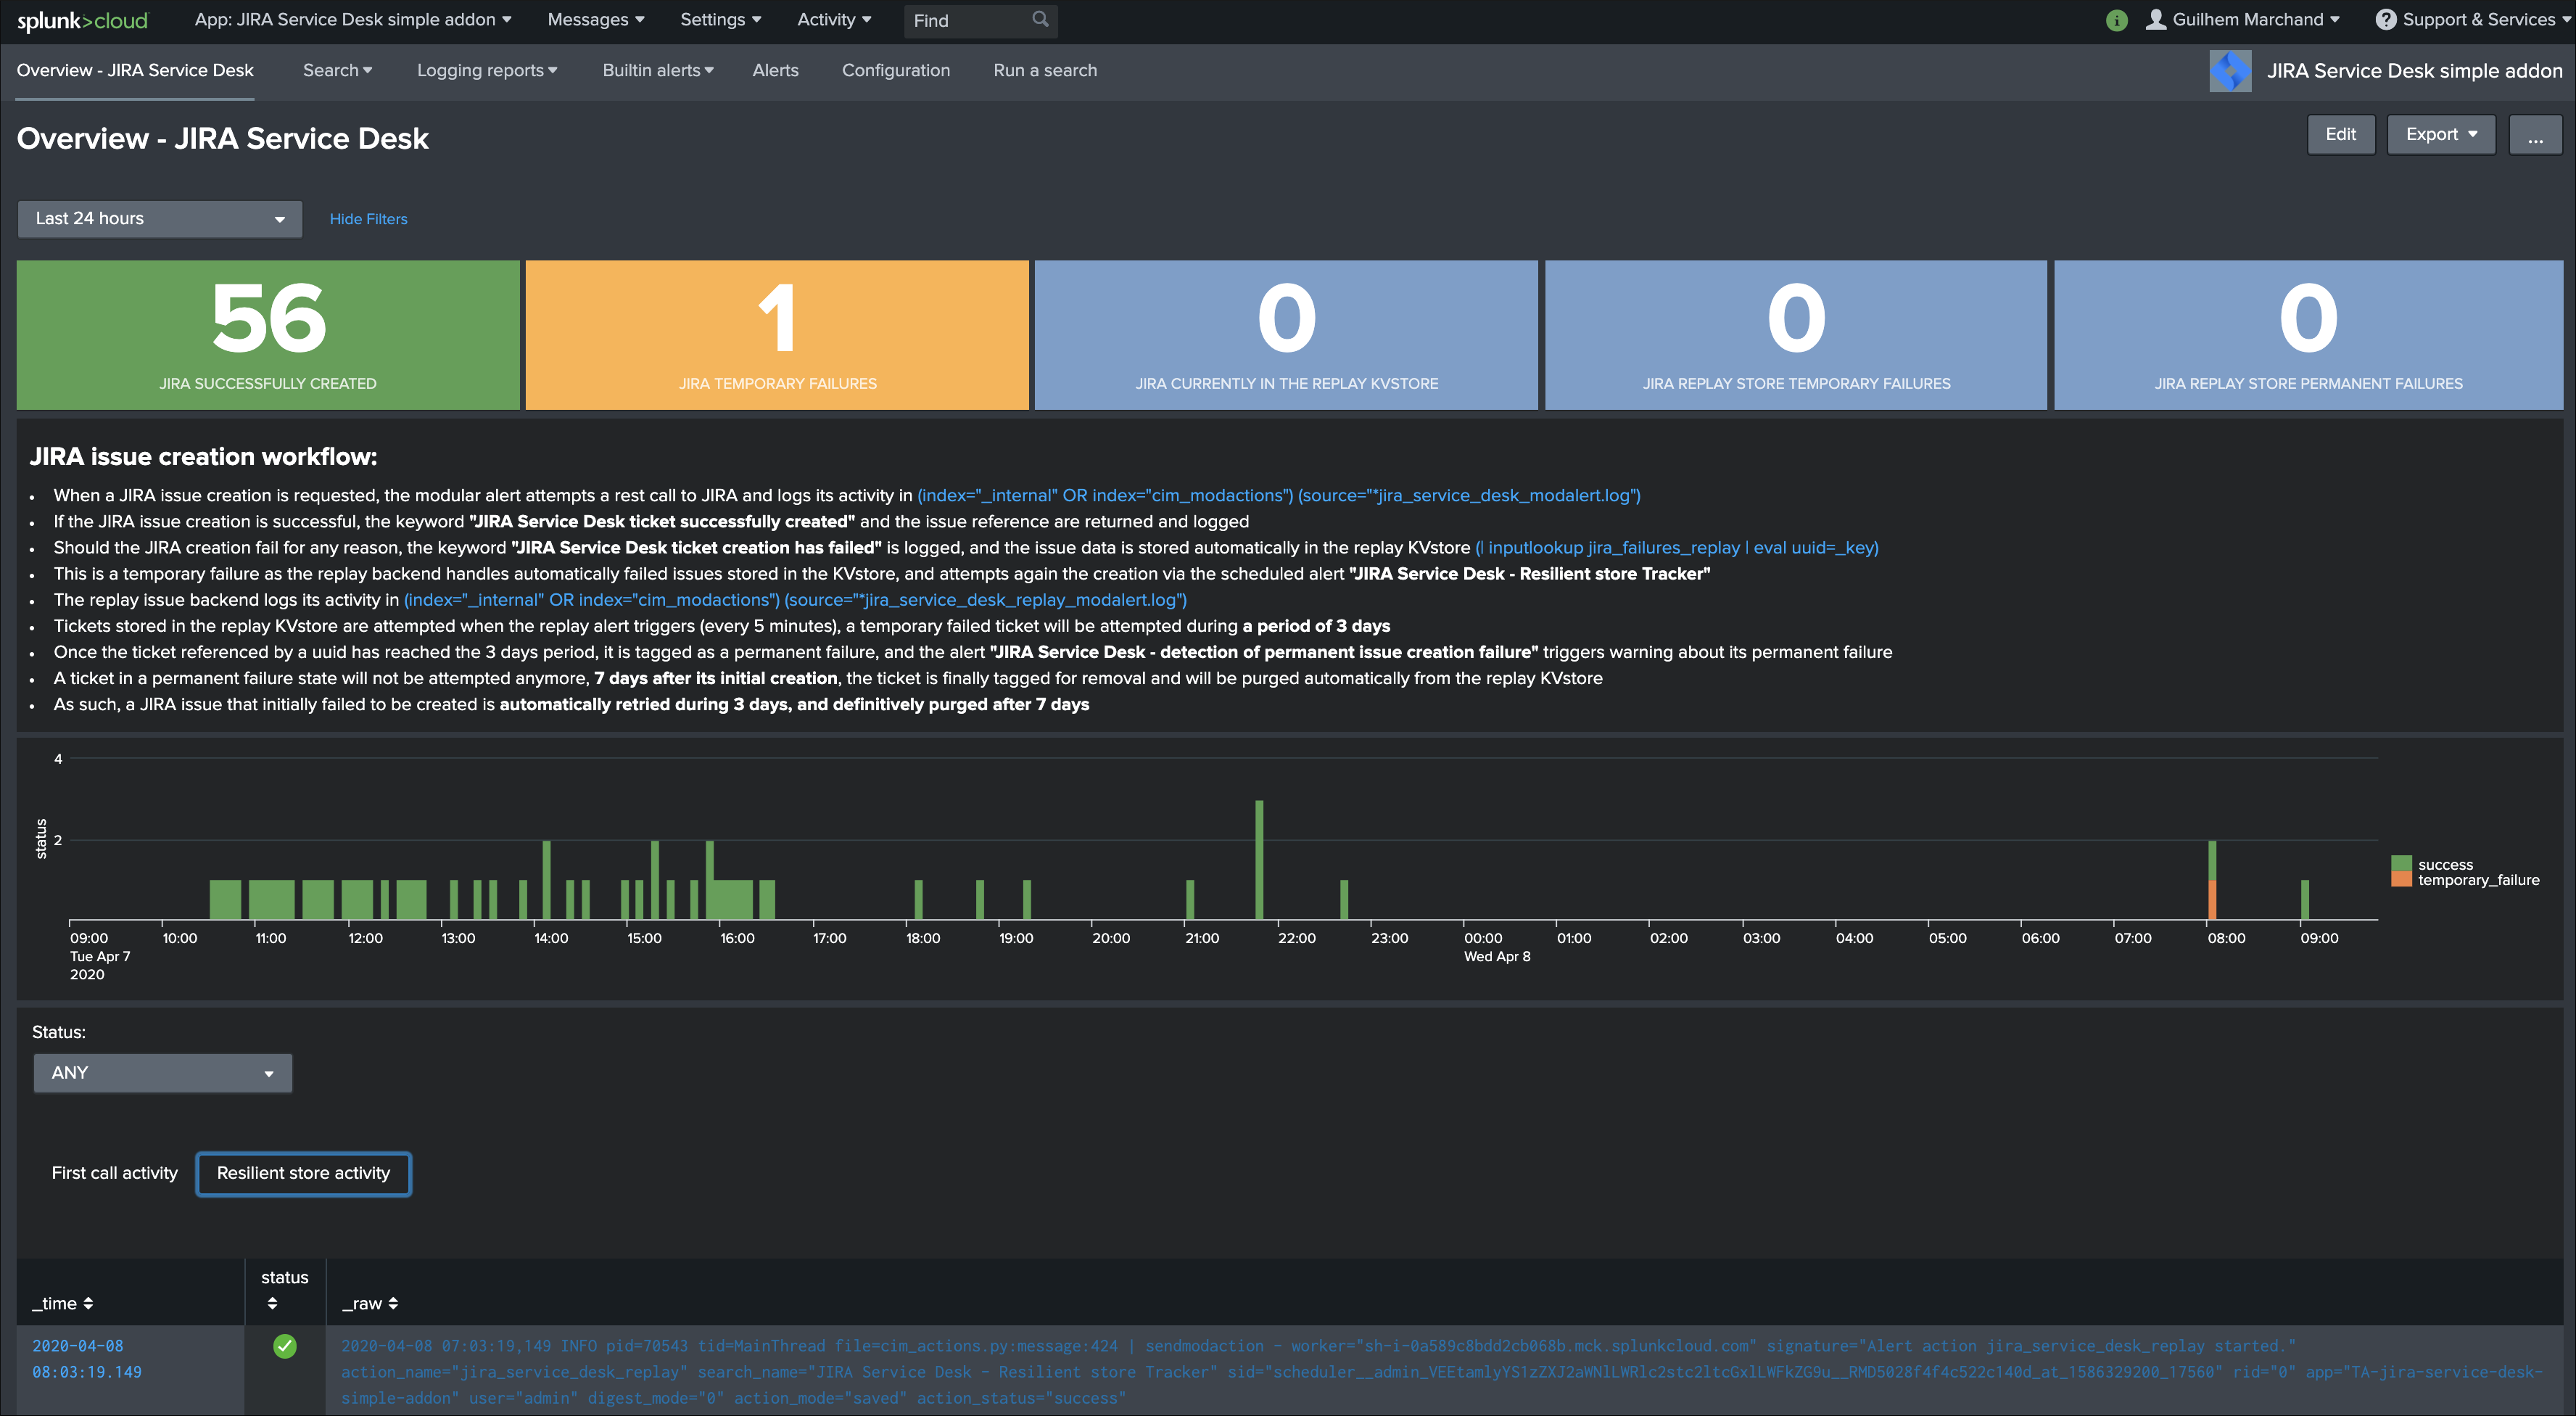Click the splunk>cloud logo

click(x=82, y=20)
